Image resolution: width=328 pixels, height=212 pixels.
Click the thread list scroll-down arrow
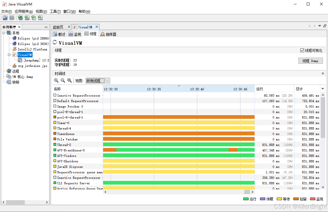click(323, 187)
